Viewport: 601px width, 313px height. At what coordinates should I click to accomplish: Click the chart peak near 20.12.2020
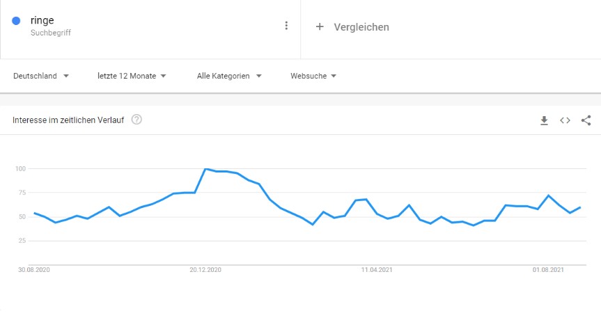(x=205, y=169)
